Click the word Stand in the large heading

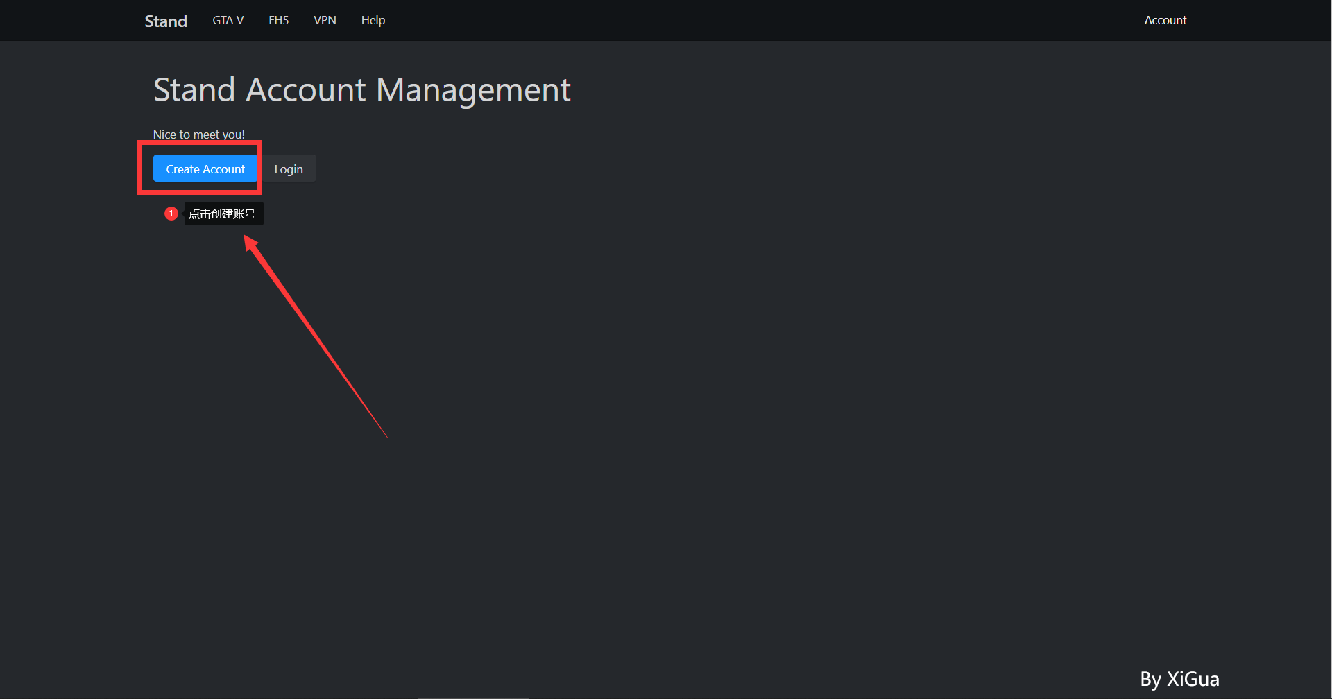click(x=194, y=90)
